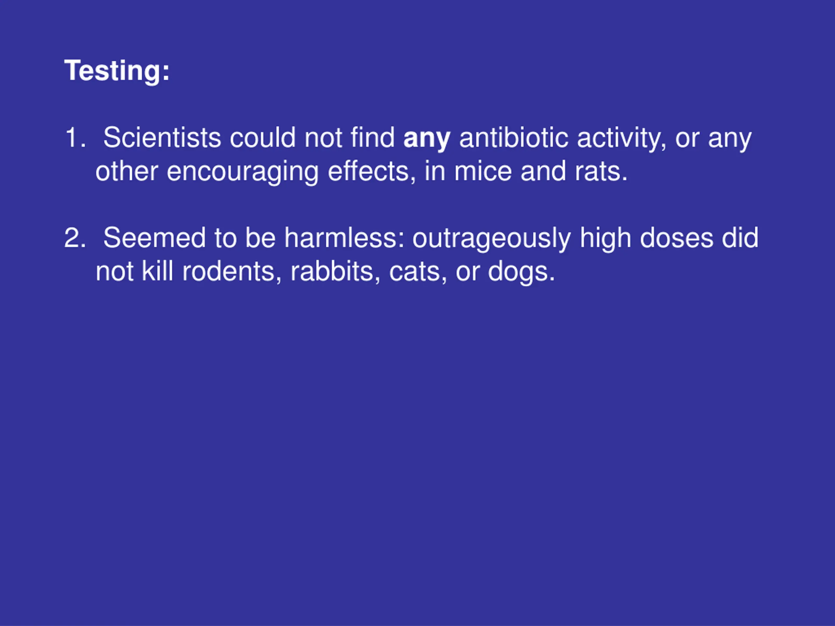Click the word "doses"
Image resolution: width=835 pixels, height=626 pixels.
tap(676, 238)
